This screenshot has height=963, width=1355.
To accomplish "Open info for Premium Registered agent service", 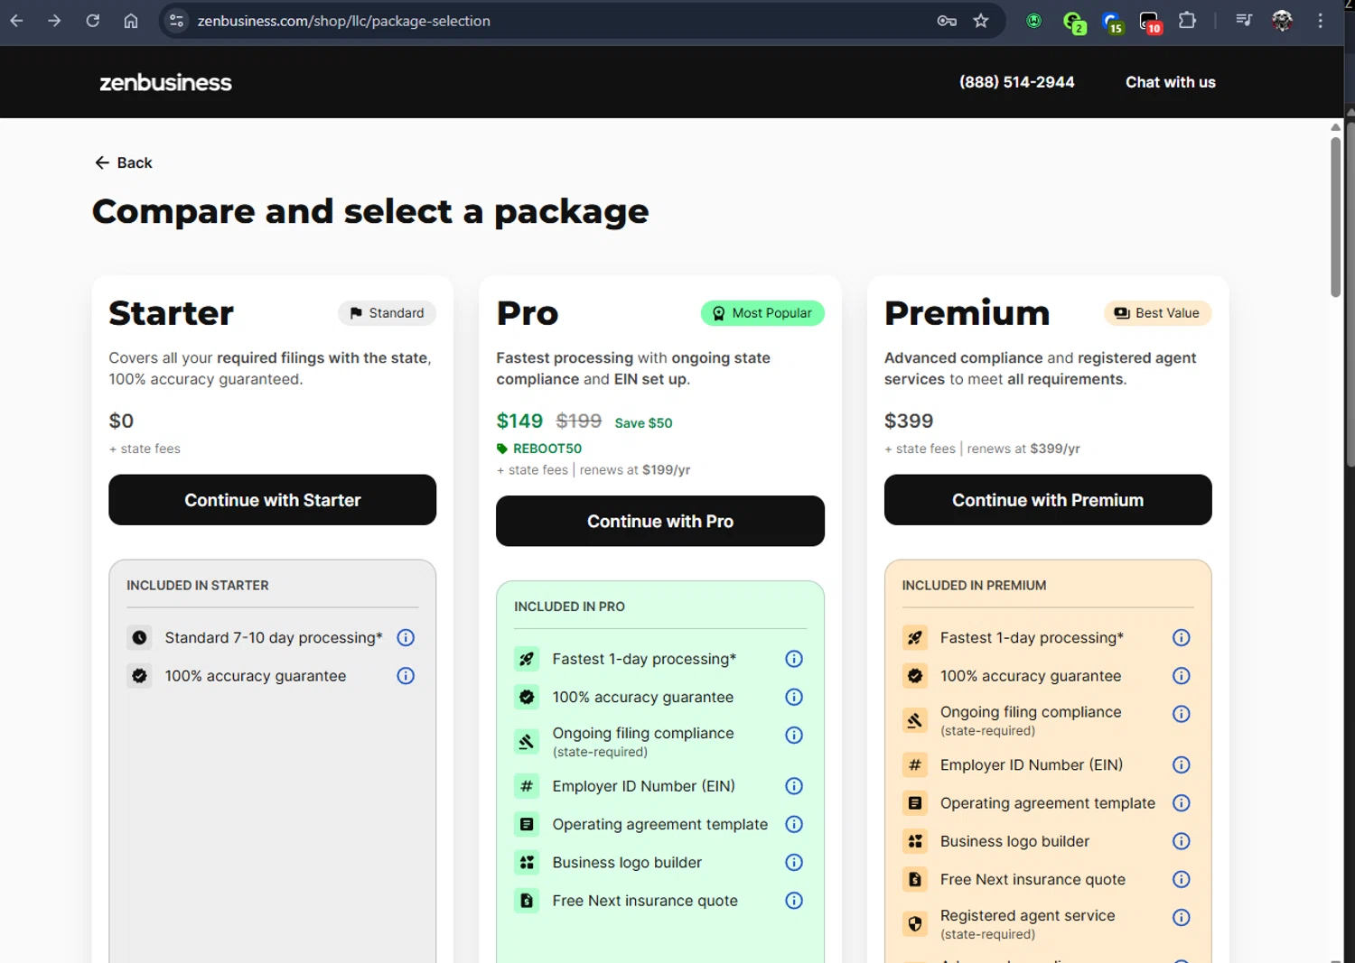I will click(x=1181, y=918).
